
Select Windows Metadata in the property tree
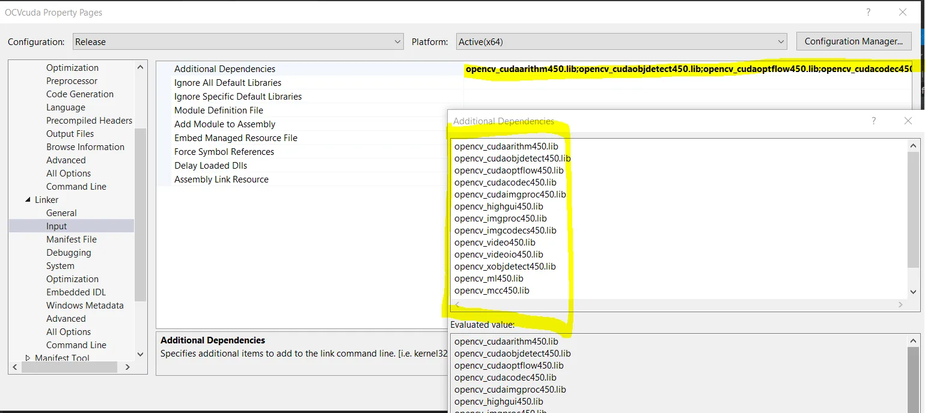coord(85,305)
